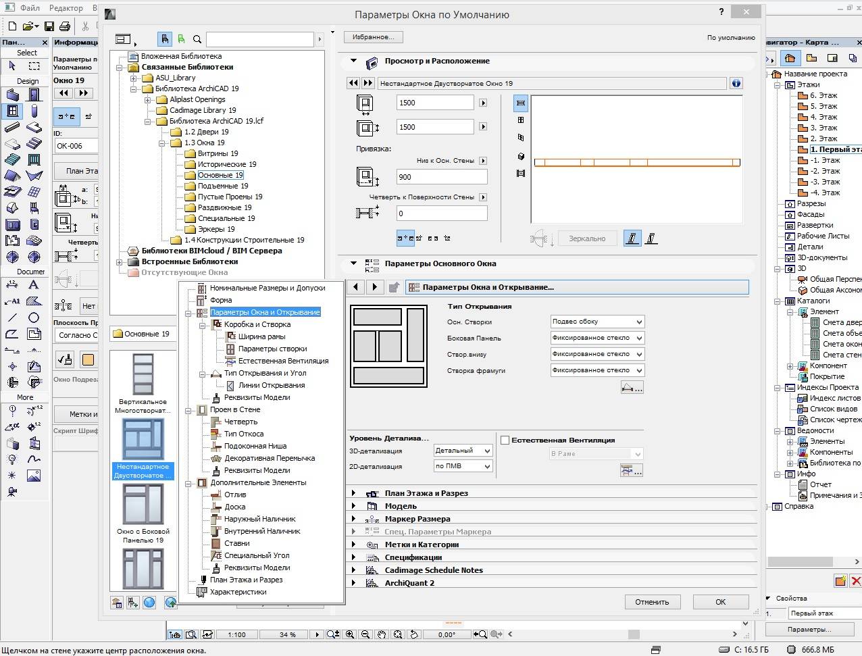Open Створка фрамуги dropdown
The height and width of the screenshot is (656, 862).
(597, 370)
